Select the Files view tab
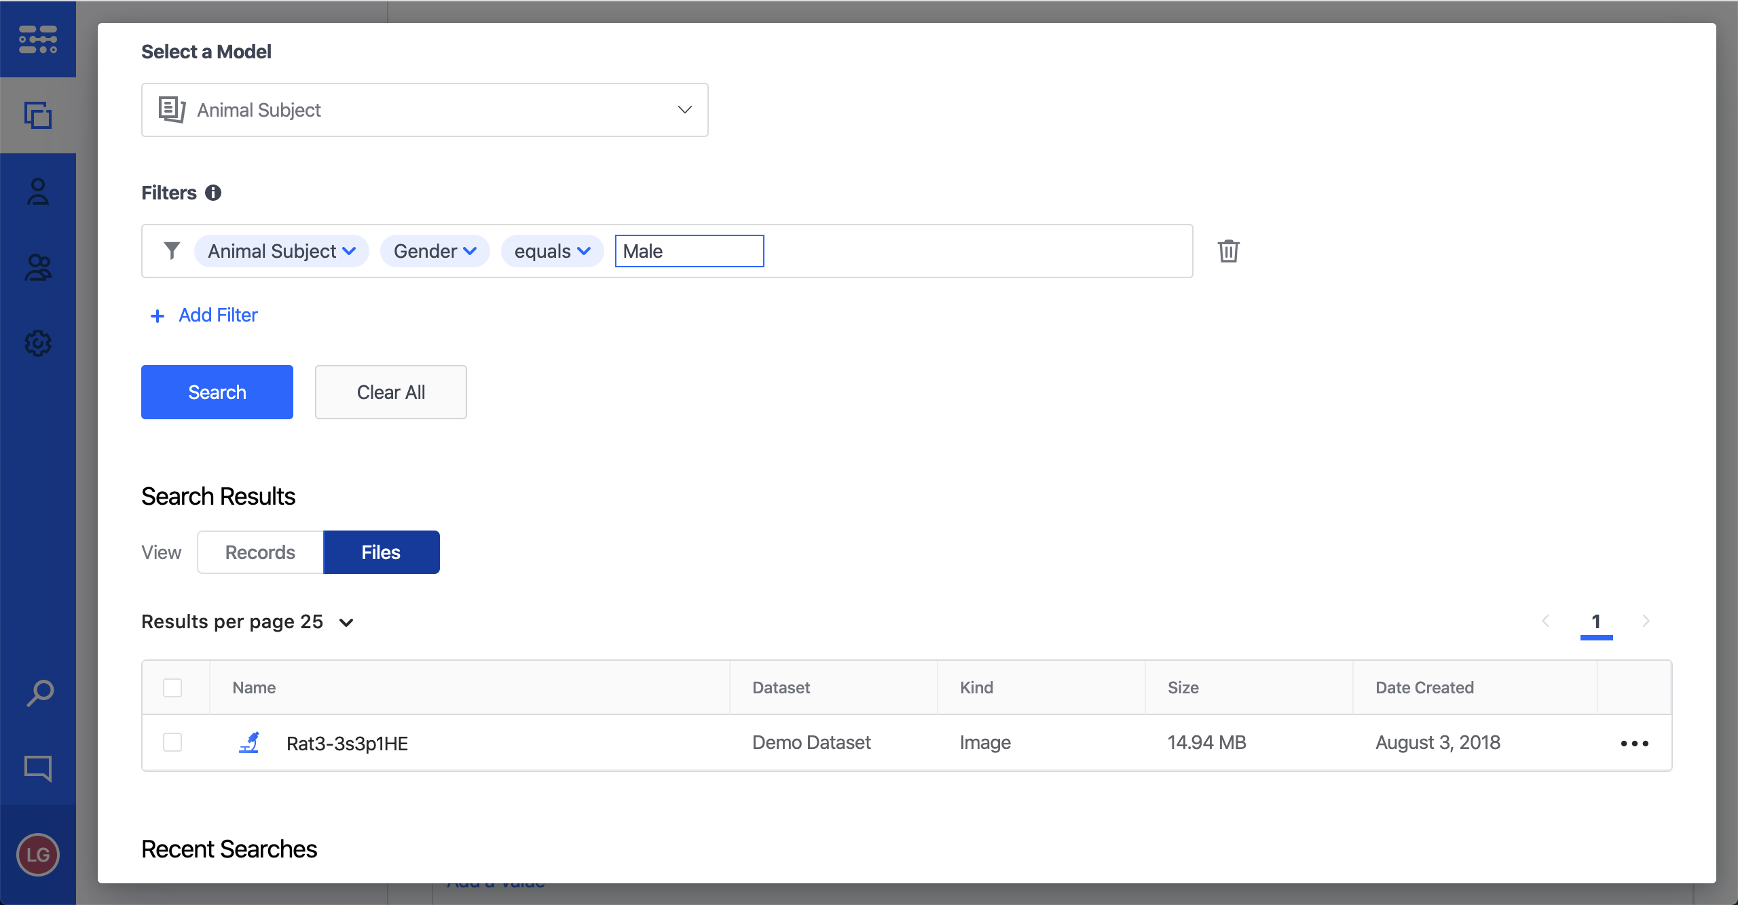This screenshot has height=905, width=1738. click(x=381, y=552)
